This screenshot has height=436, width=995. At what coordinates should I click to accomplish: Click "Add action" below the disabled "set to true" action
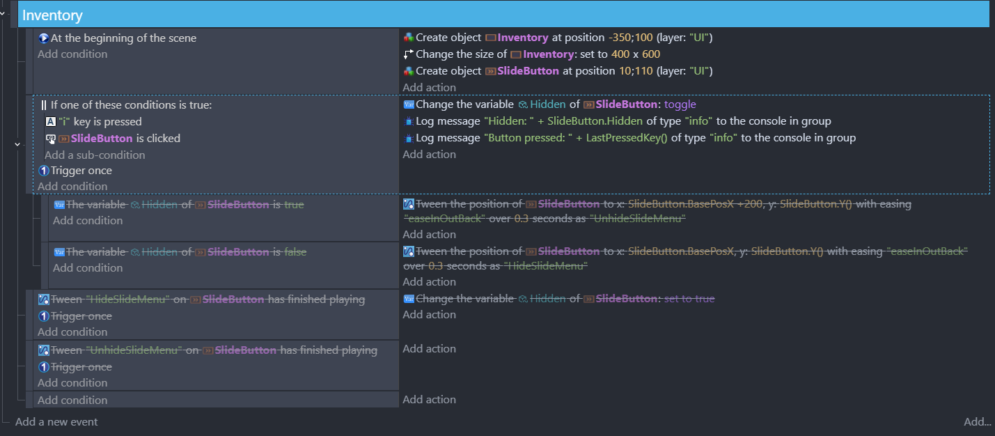pos(429,315)
